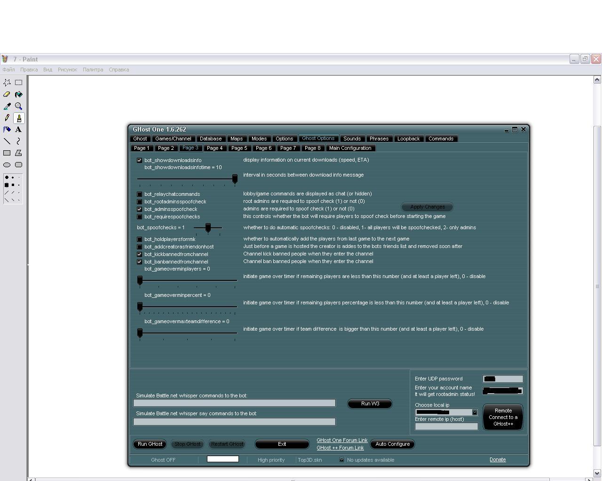602x481 pixels.
Task: Choose the largest square brush tip
Action: point(7,185)
